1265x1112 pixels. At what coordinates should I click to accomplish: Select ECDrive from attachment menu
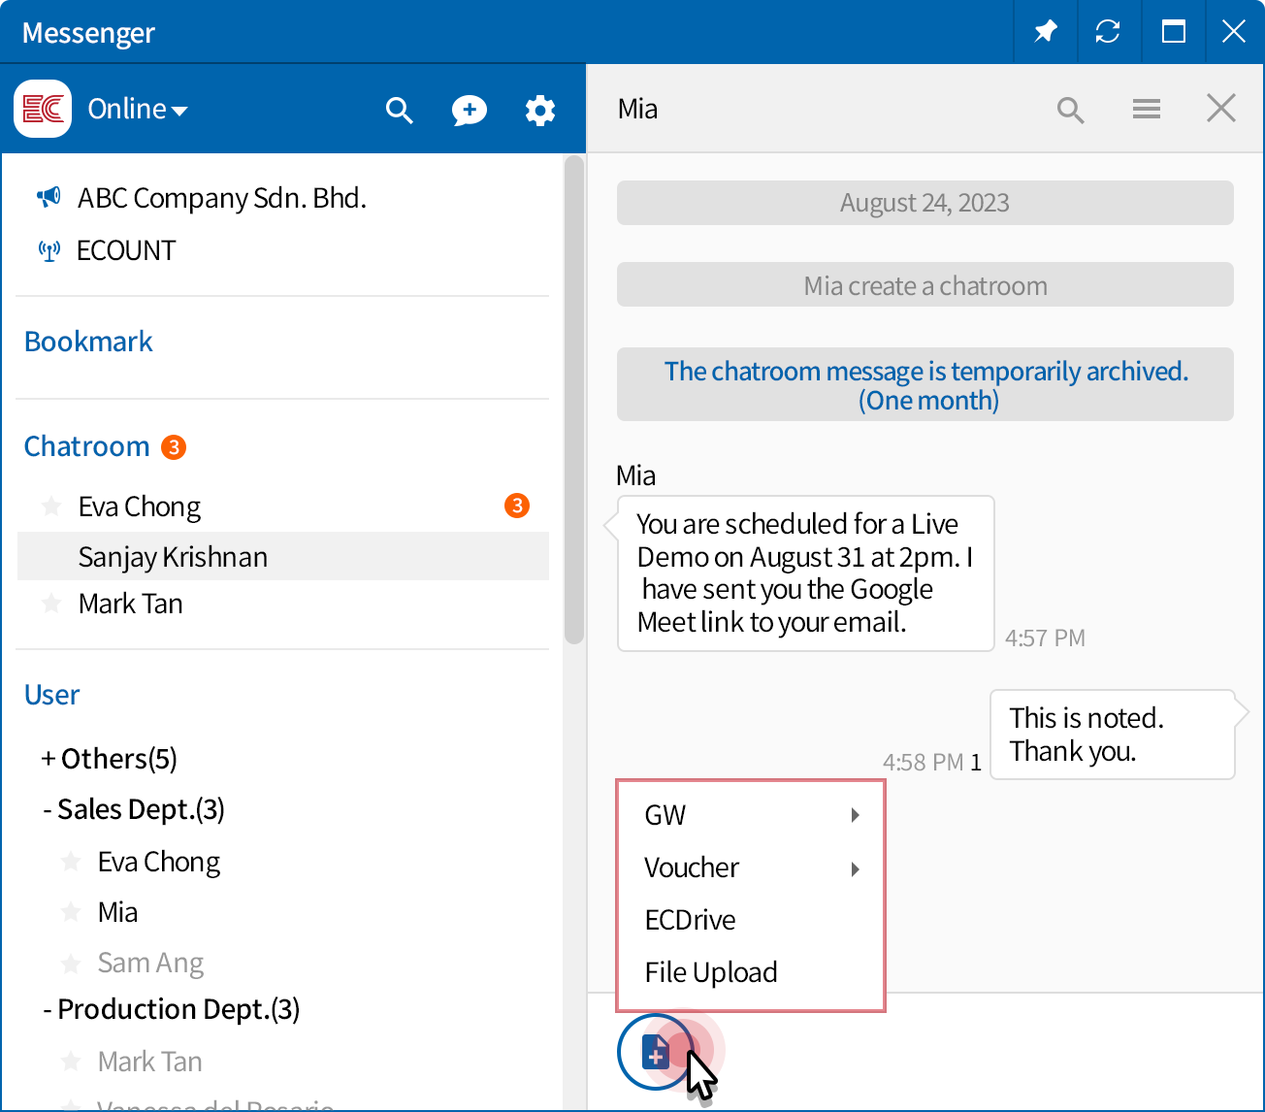(690, 920)
